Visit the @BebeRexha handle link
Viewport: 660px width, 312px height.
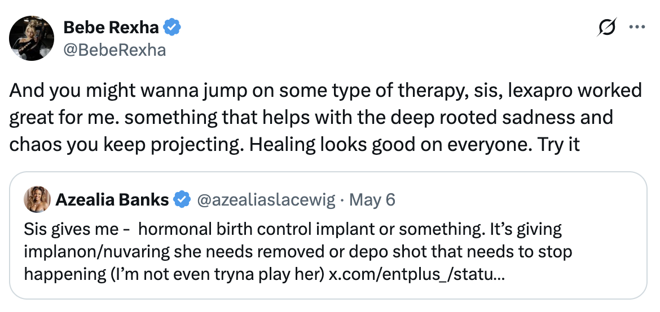(x=115, y=50)
